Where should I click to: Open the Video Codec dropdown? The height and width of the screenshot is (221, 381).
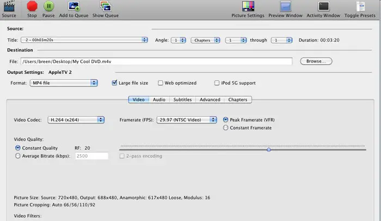76,119
